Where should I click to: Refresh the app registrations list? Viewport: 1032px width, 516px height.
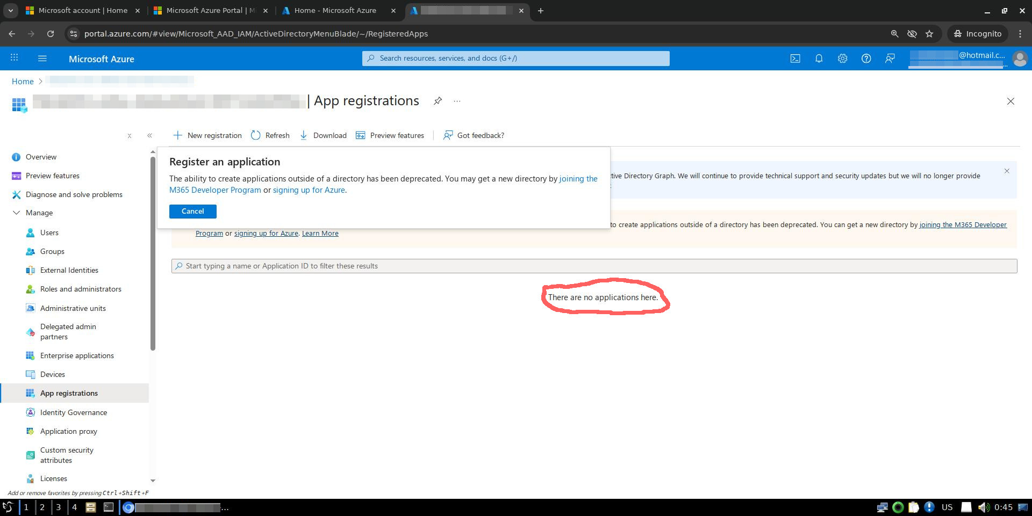tap(270, 135)
